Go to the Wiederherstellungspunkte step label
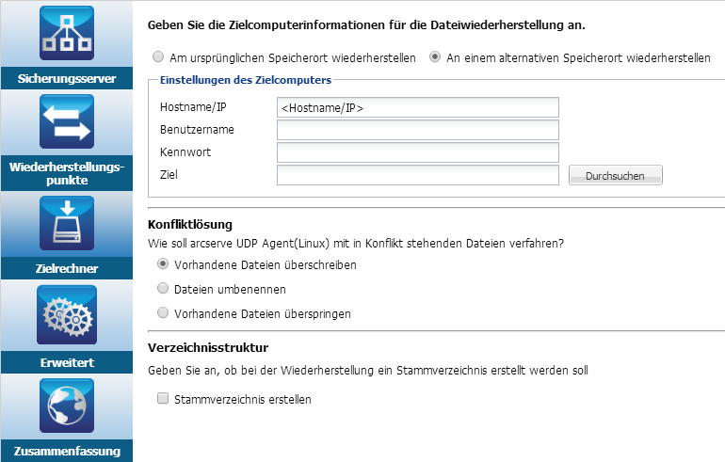This screenshot has width=725, height=462. [x=67, y=173]
